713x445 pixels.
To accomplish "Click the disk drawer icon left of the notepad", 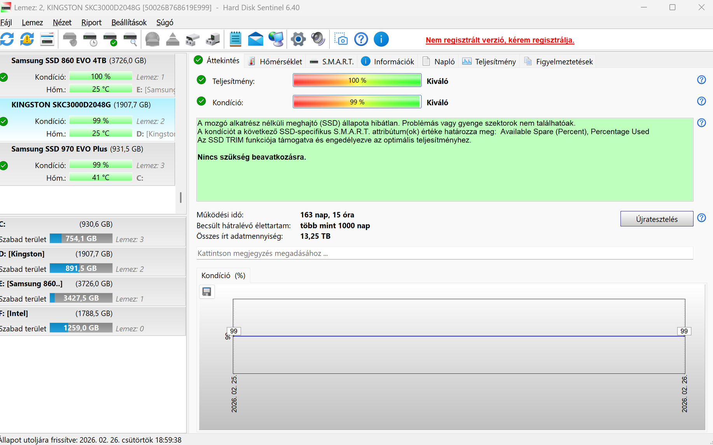I will coord(213,39).
